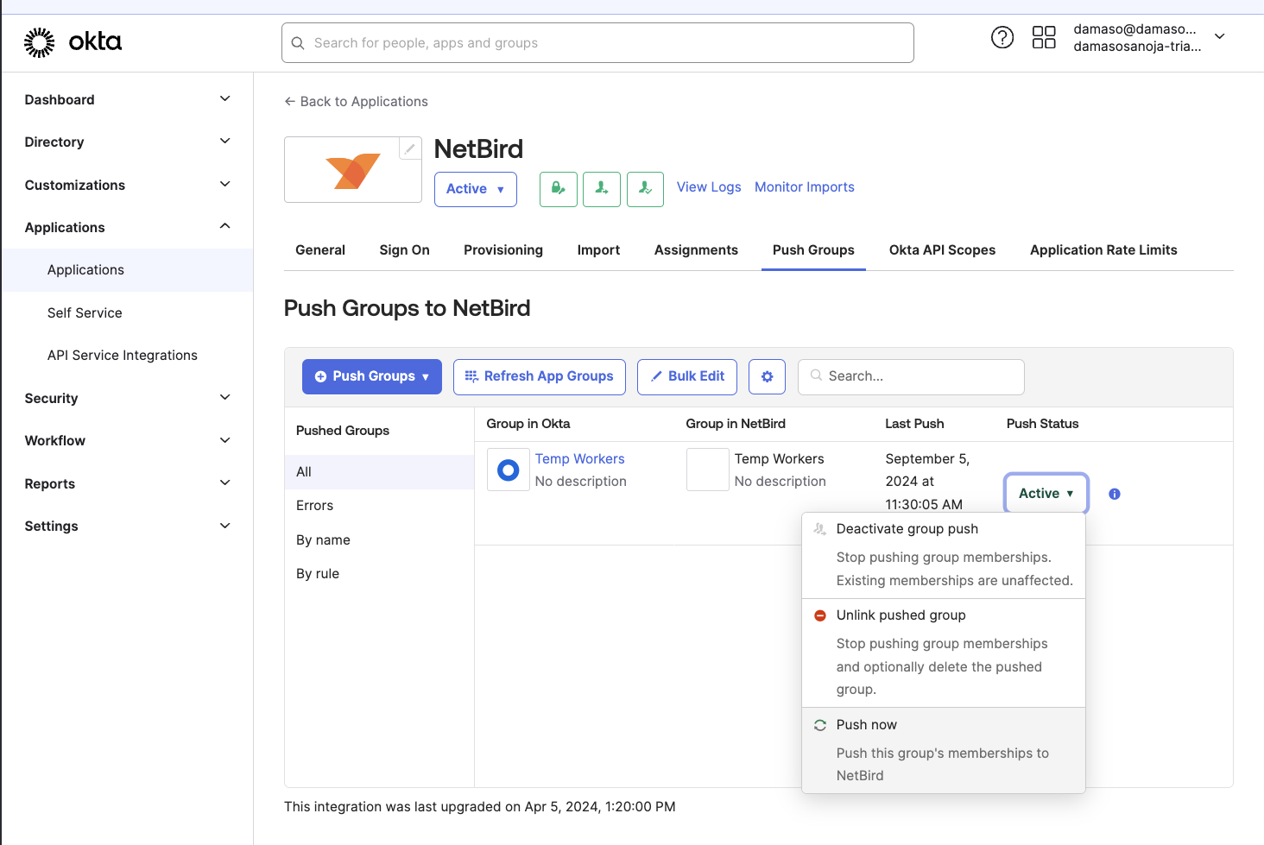Open the help question mark icon
This screenshot has width=1264, height=845.
[1002, 37]
